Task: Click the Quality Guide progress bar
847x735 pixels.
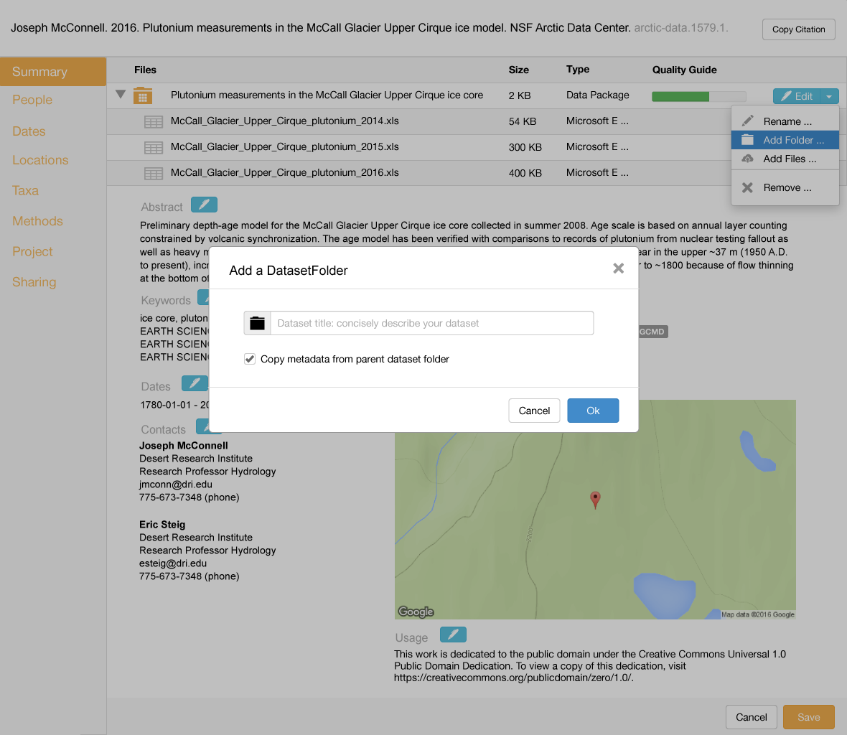Action: coord(698,96)
